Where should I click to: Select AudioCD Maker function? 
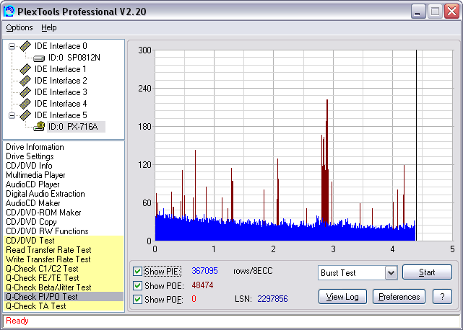tap(33, 203)
